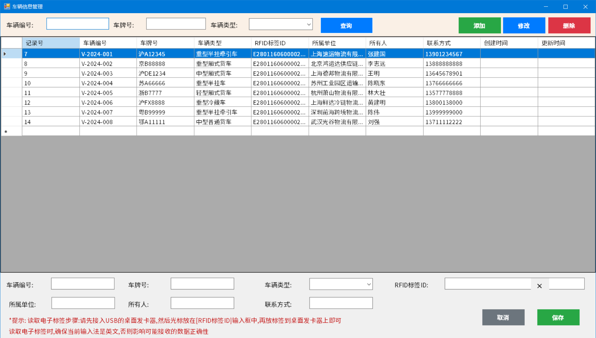Select cell V-2024-006
The width and height of the screenshot is (596, 338).
pyautogui.click(x=108, y=103)
